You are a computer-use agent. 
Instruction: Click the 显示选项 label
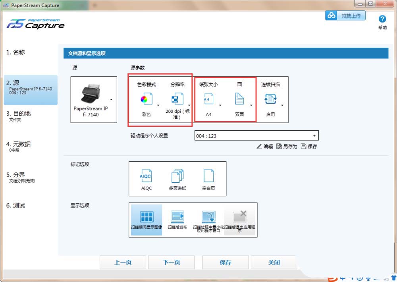(x=80, y=205)
